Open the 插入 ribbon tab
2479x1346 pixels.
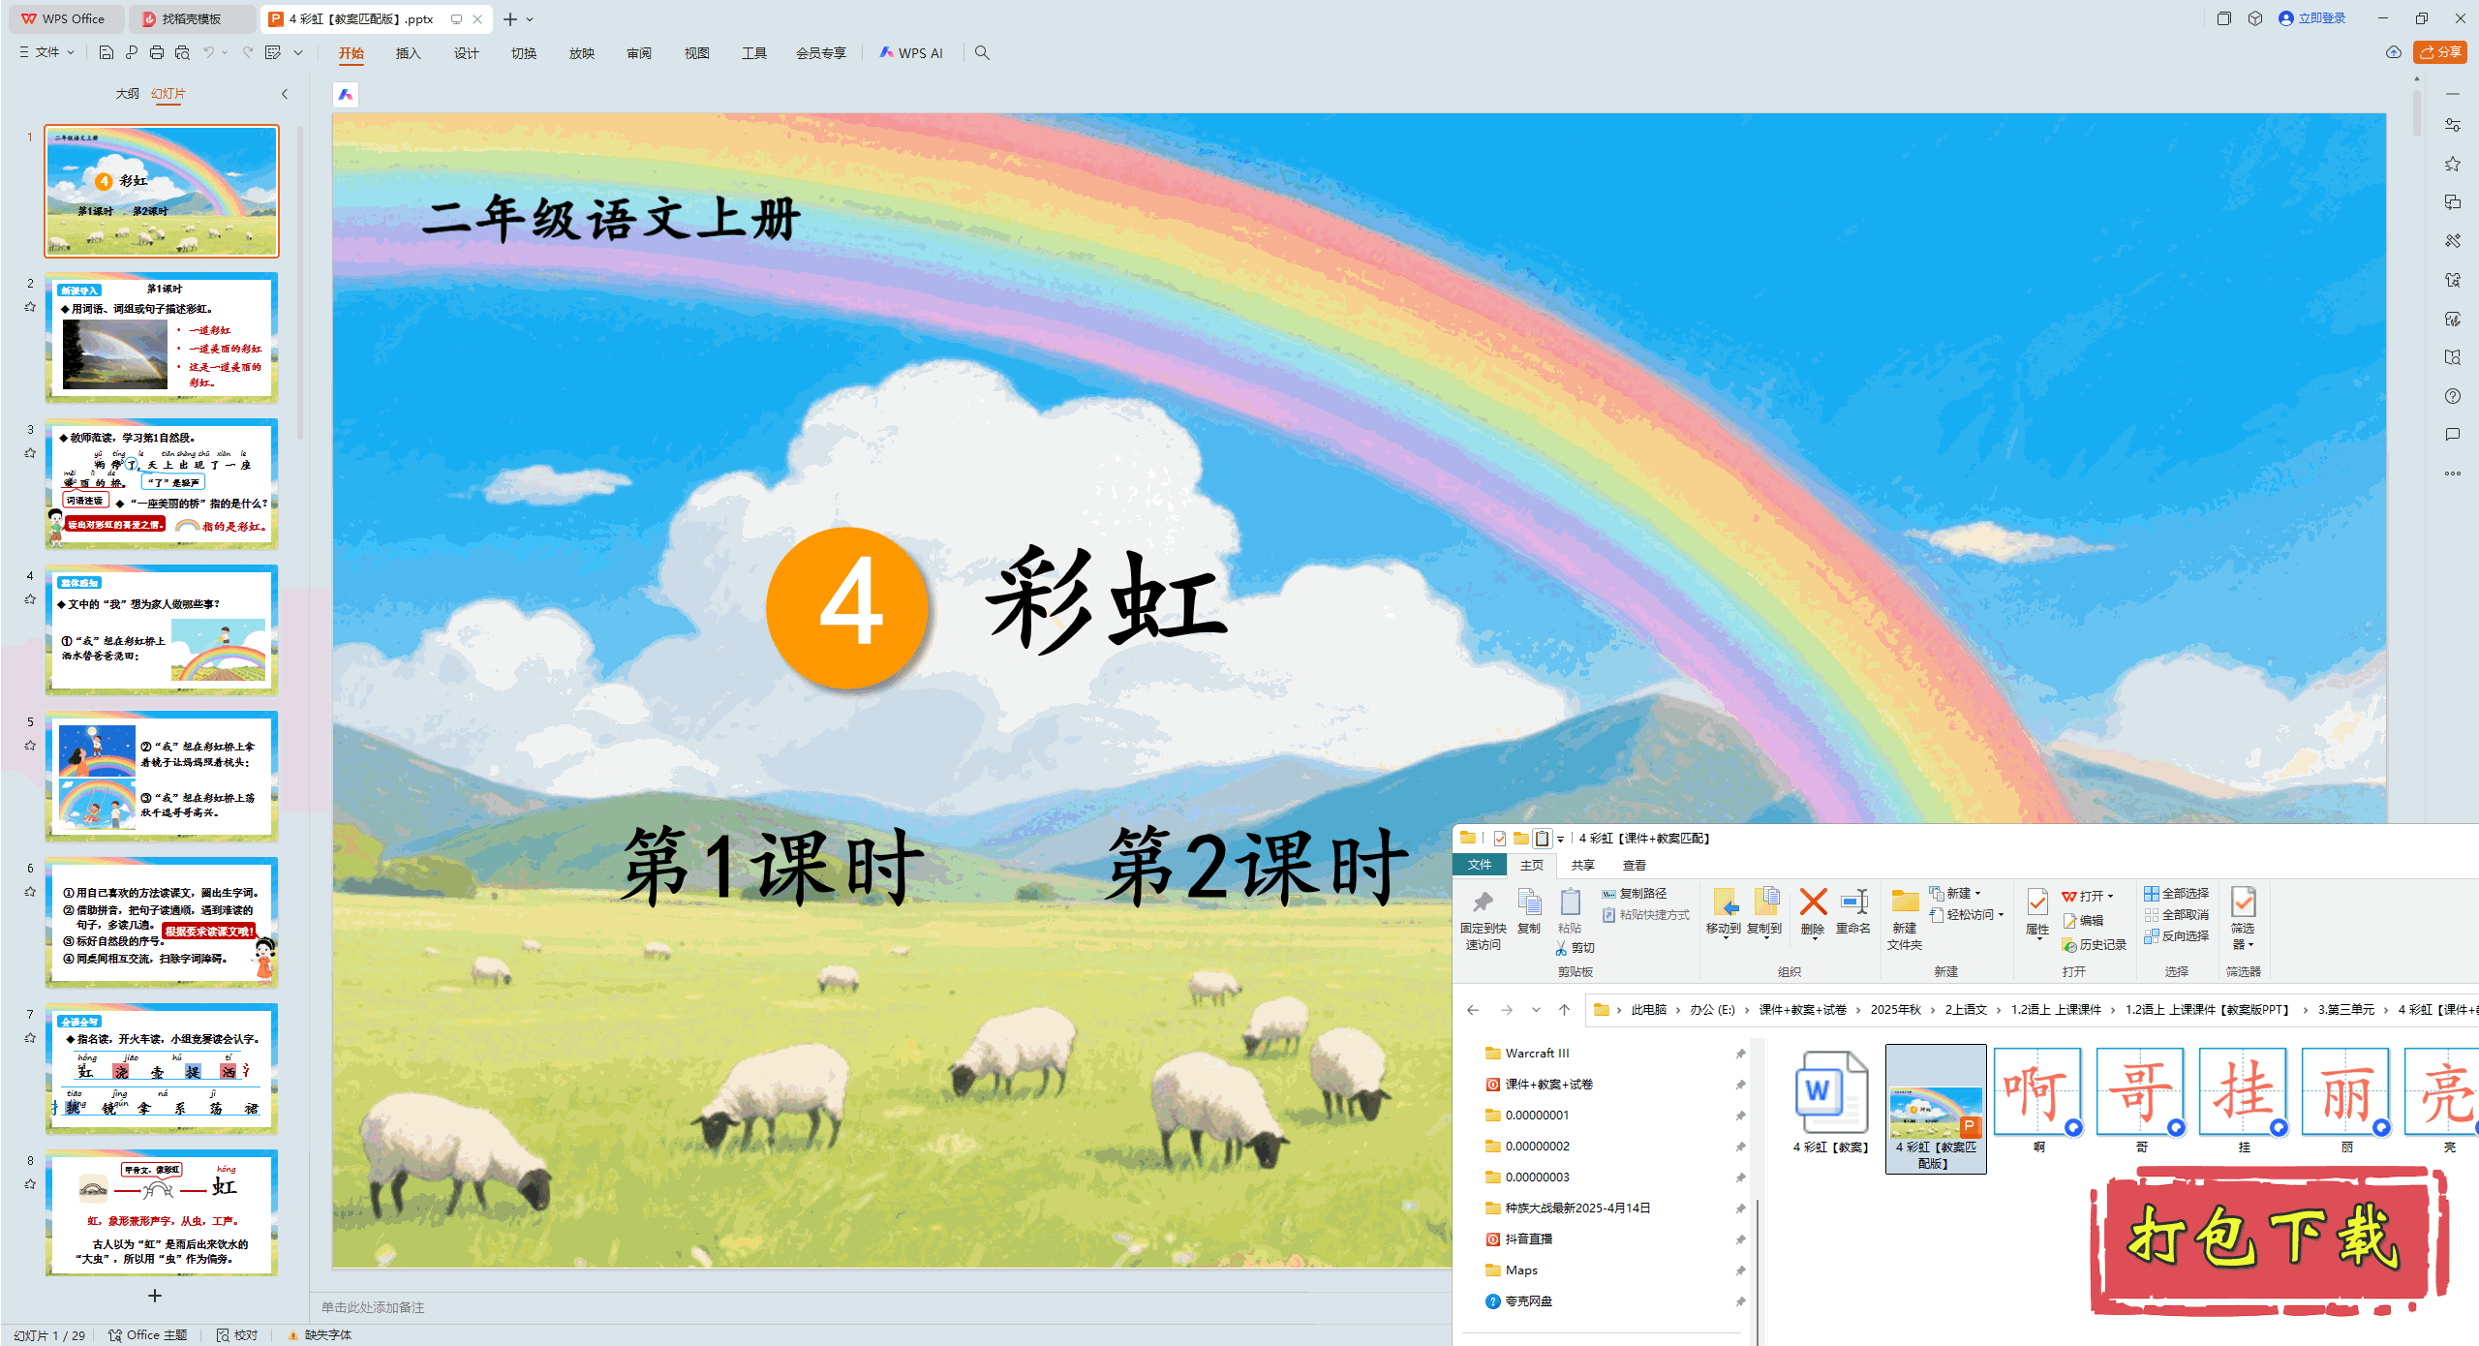[x=408, y=53]
